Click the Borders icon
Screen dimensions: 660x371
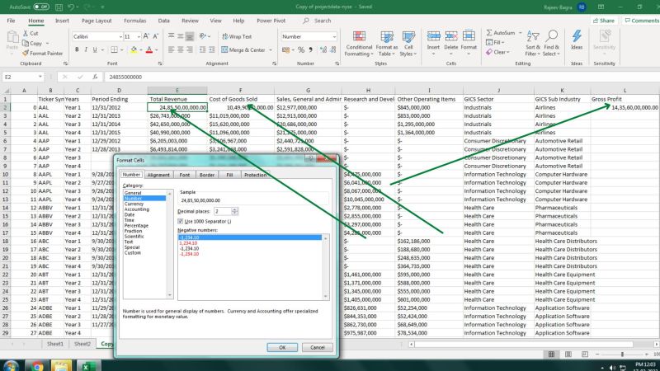pos(114,49)
